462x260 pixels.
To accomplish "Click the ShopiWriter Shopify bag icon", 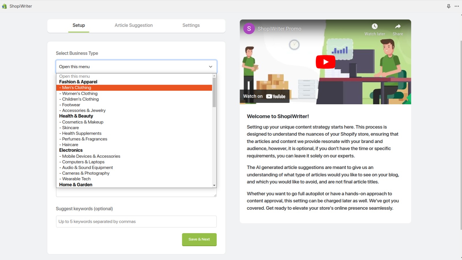I will pos(4,6).
